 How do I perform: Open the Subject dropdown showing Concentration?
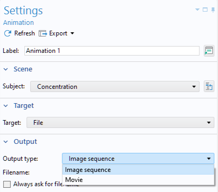pos(115,87)
